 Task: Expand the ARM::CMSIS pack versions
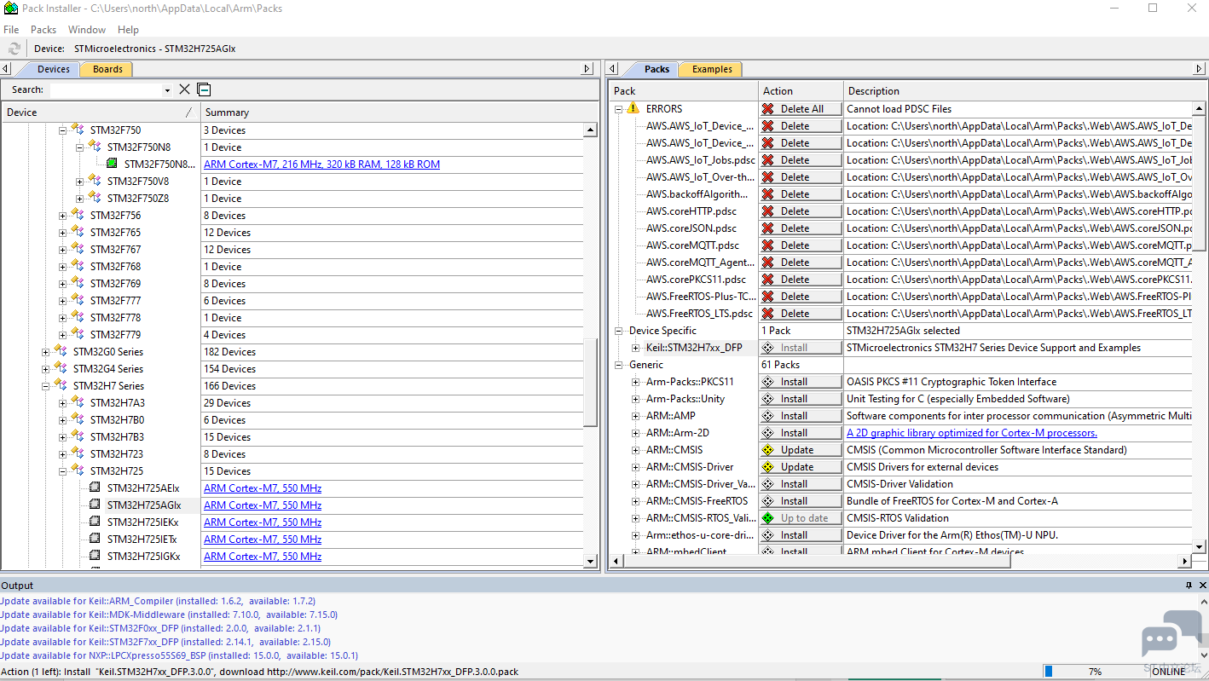(x=635, y=450)
